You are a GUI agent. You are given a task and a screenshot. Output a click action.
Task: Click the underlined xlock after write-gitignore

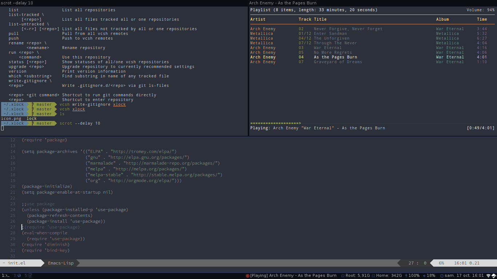tap(119, 104)
